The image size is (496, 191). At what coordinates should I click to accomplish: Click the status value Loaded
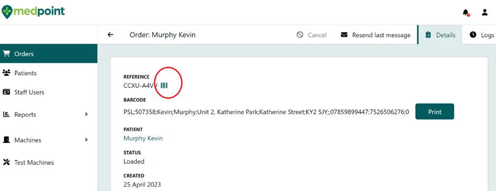(134, 162)
